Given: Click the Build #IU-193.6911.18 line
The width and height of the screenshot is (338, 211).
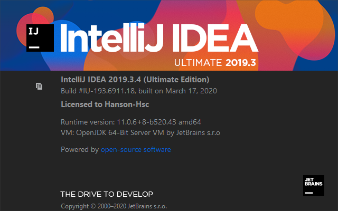Looking at the screenshot, I should click(139, 91).
